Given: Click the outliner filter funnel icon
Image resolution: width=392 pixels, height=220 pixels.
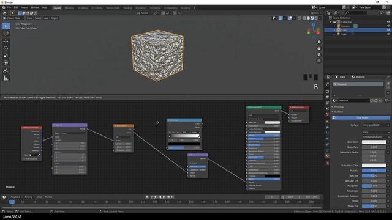Looking at the screenshot, I should [x=382, y=13].
